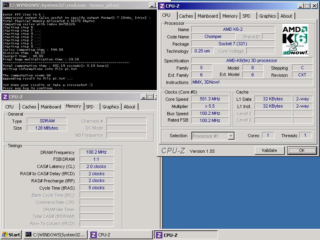Viewport: 320px width, 240px height.
Task: Open the Caches tab in front CPU-Z window
Action: (x=186, y=16)
